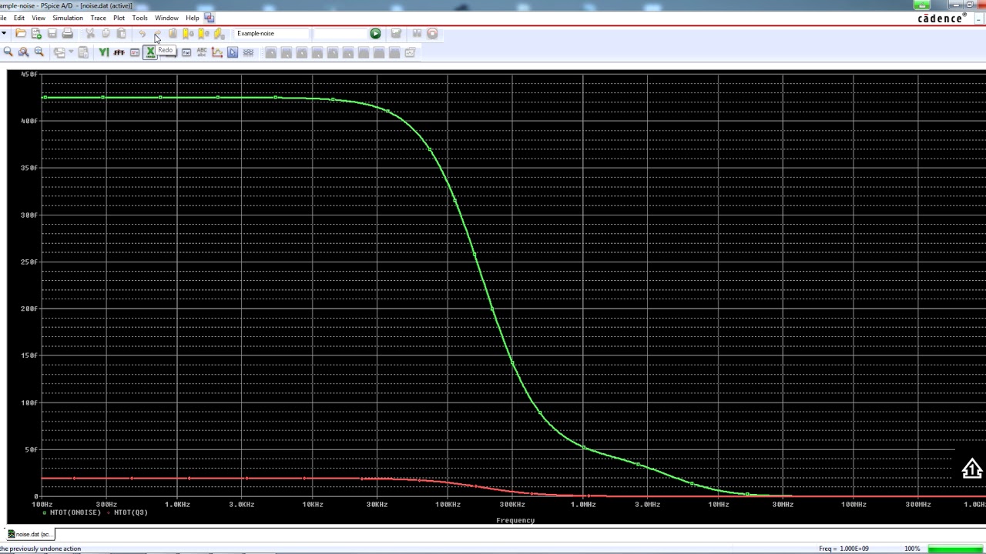Expand dropdown arrow beside cascaded windows icon
The image size is (986, 554).
[x=71, y=52]
